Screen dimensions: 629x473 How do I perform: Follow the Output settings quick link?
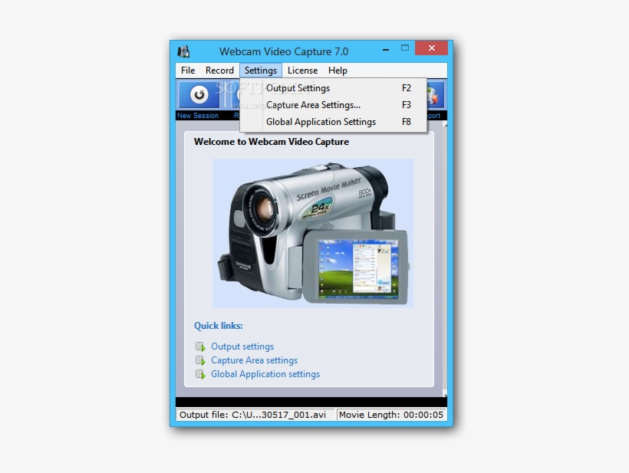click(242, 347)
